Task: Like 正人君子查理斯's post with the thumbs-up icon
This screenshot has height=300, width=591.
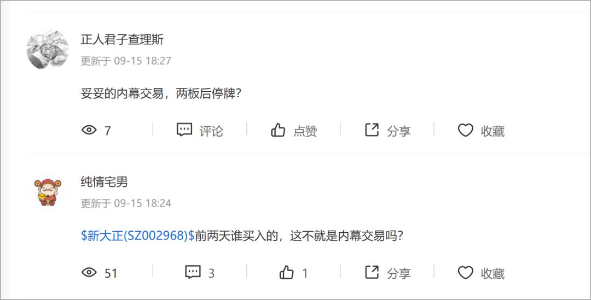Action: pos(279,130)
